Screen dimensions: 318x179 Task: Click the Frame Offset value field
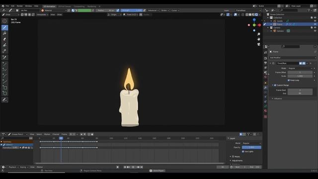[x=300, y=73]
